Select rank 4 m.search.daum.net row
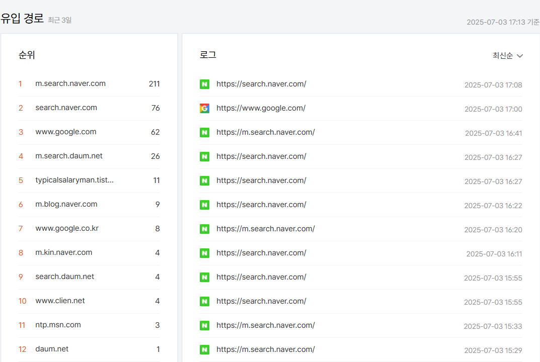 89,156
